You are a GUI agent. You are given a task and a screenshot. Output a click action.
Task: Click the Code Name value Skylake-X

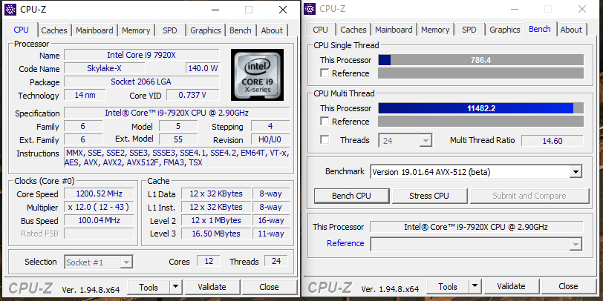pos(104,68)
